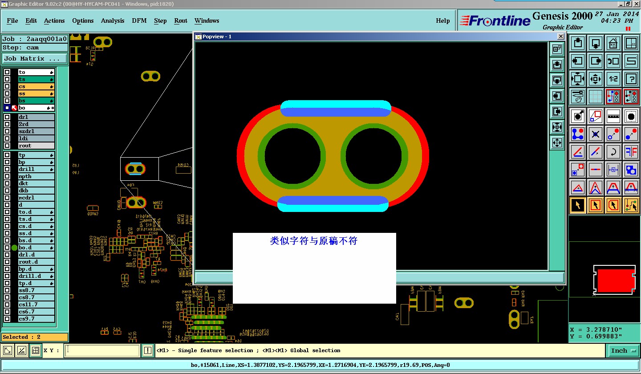Viewport: 641px width, 374px height.
Task: Open the File menu
Action: (x=12, y=20)
